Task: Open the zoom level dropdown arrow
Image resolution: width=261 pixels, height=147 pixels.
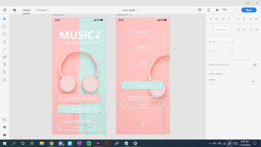Action: coord(235,10)
